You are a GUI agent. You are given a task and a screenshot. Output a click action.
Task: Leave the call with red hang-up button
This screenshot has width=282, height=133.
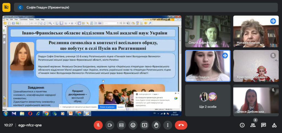[x=181, y=125]
